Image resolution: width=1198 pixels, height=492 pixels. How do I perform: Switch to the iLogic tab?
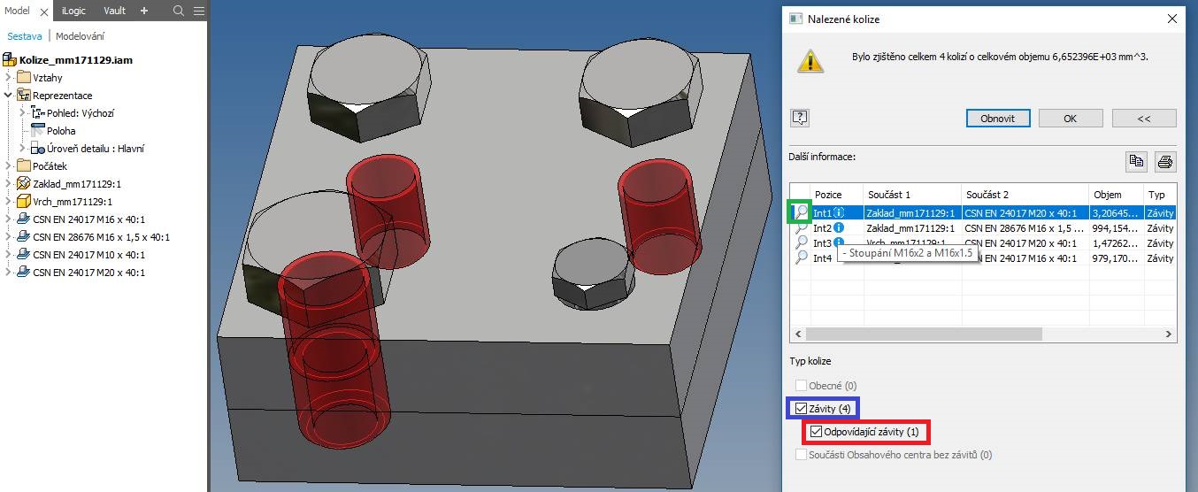coord(74,11)
